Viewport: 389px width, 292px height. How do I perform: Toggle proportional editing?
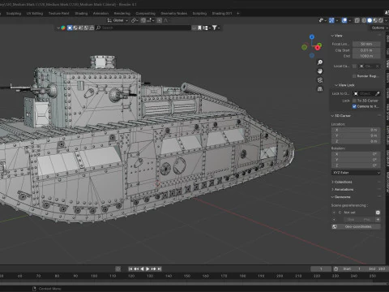click(160, 20)
